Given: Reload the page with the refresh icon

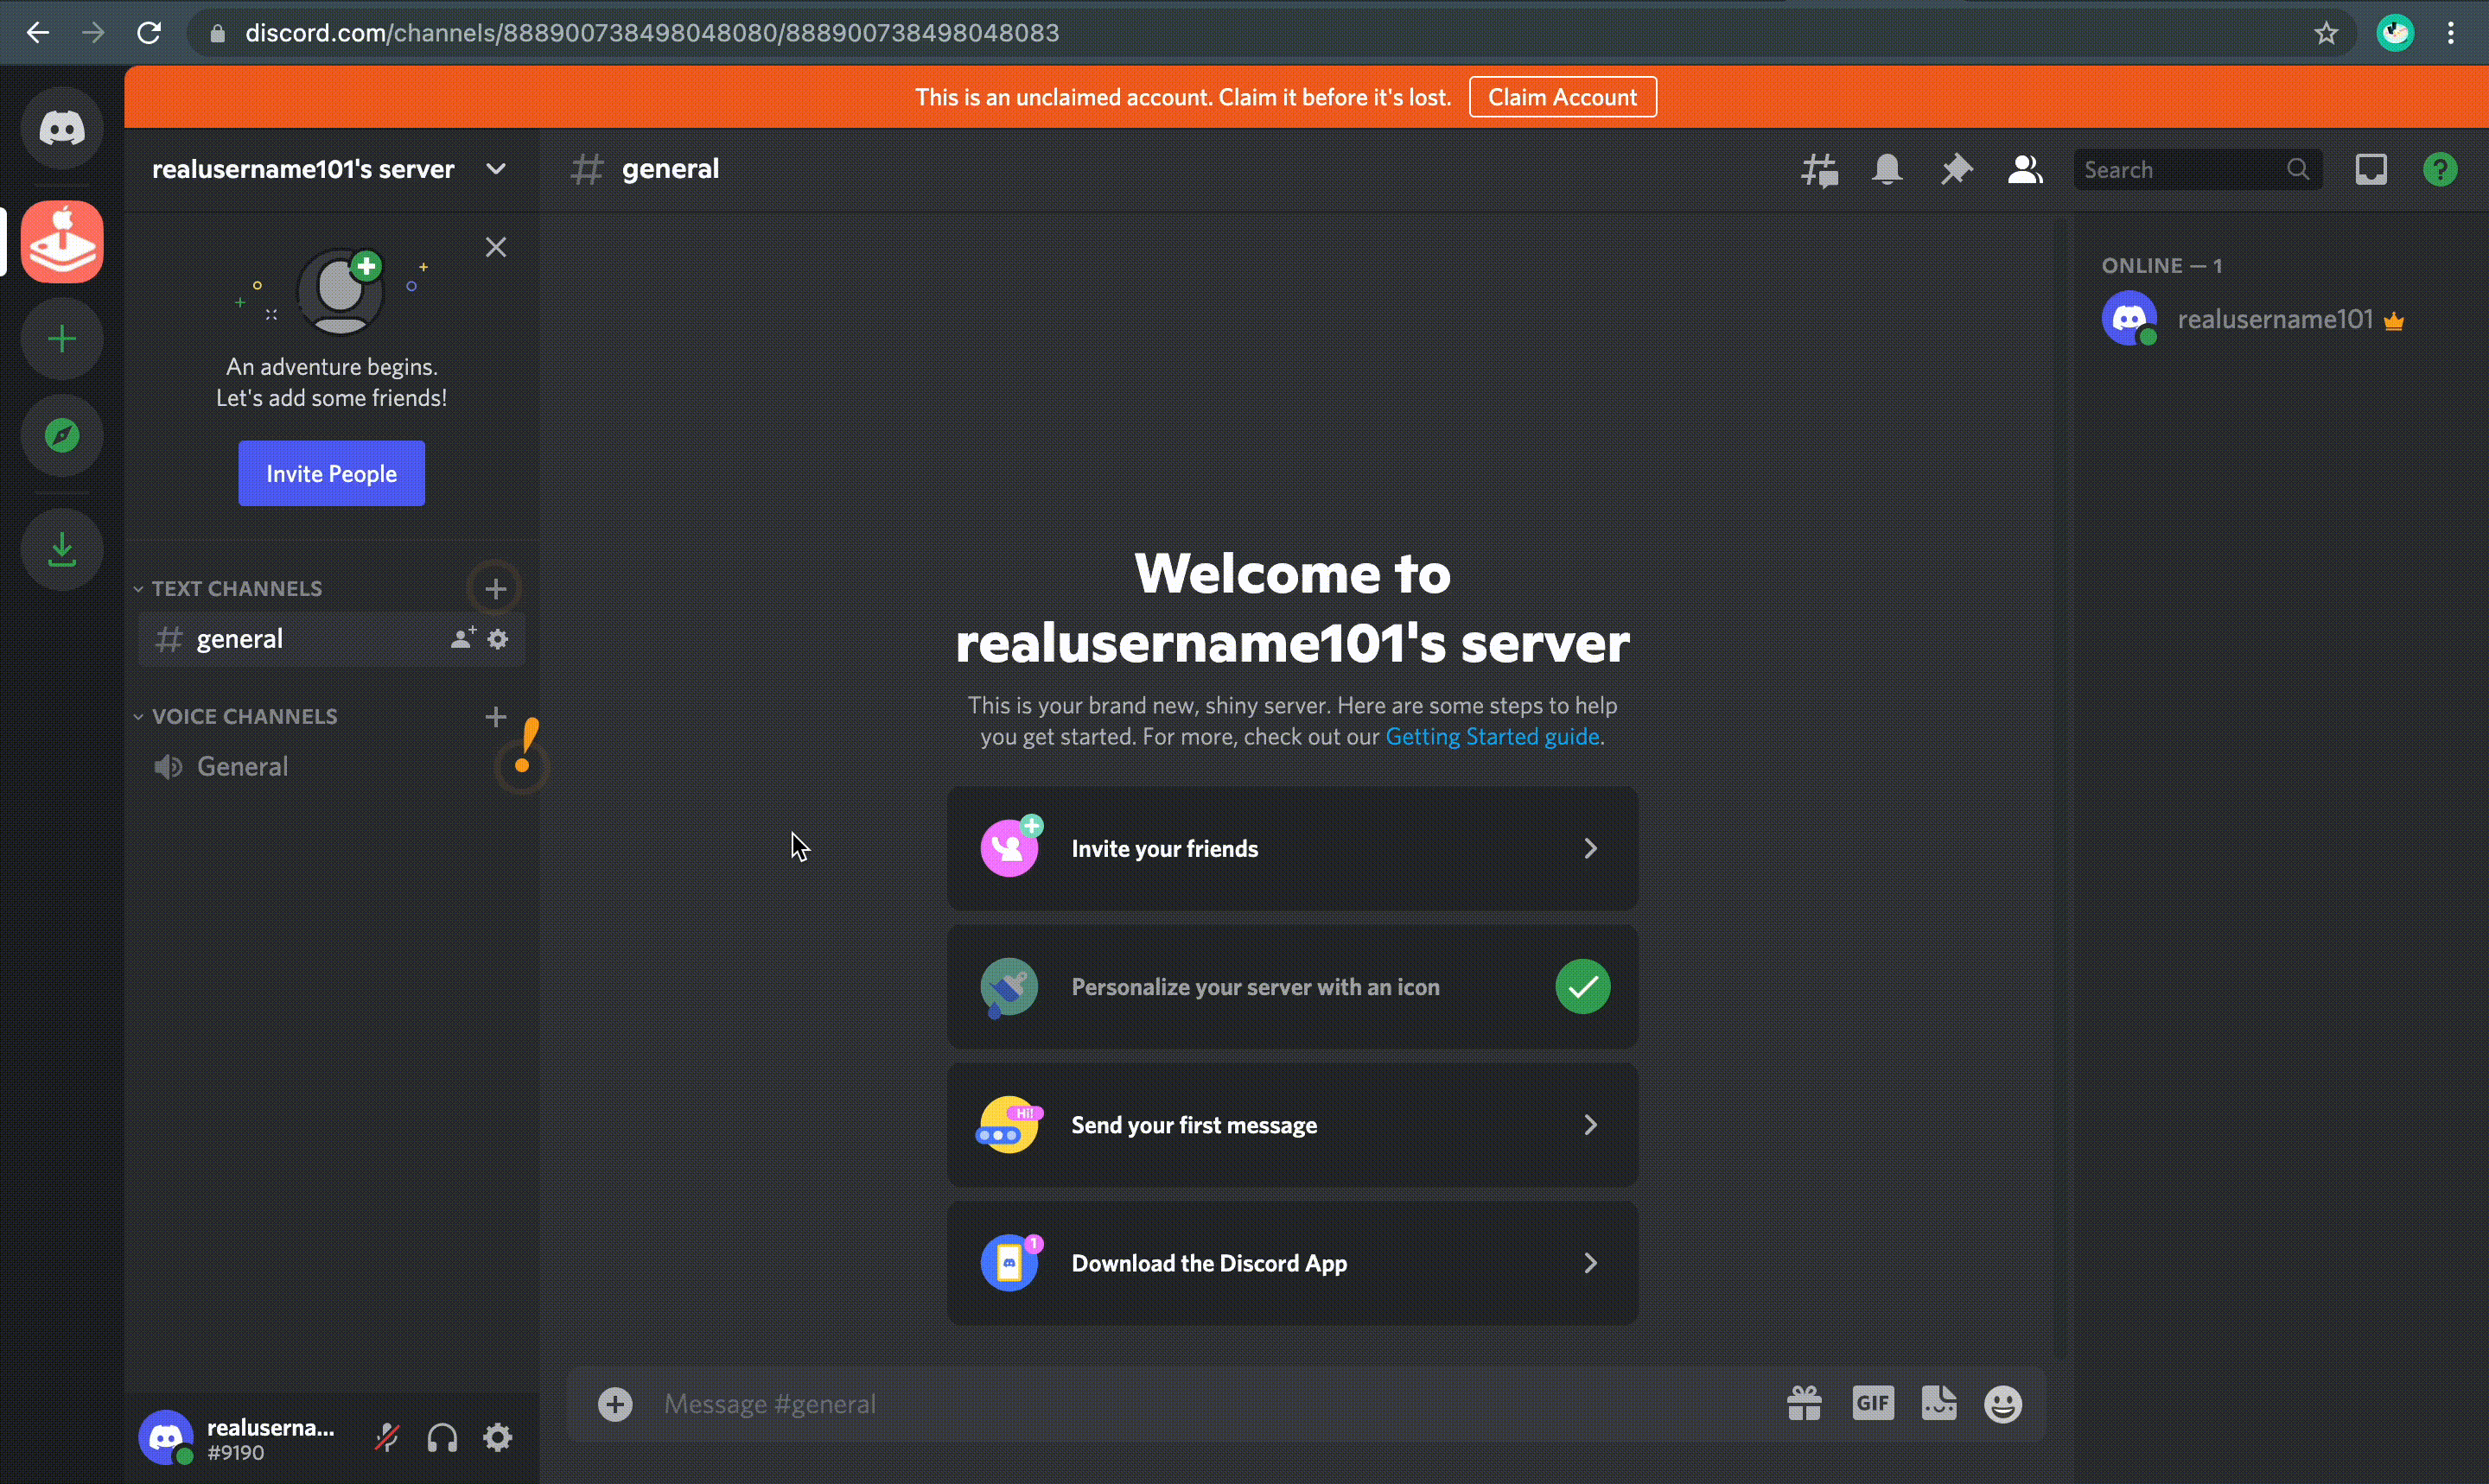Looking at the screenshot, I should tap(149, 33).
